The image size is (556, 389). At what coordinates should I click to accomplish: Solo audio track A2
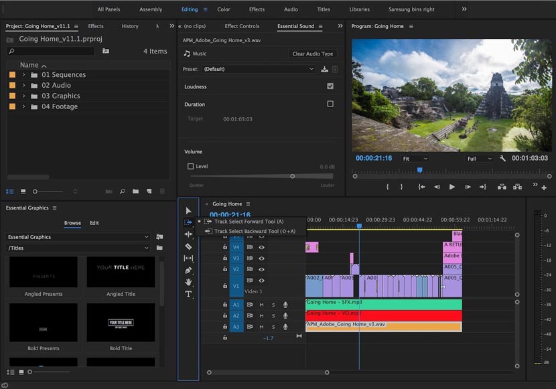(273, 315)
